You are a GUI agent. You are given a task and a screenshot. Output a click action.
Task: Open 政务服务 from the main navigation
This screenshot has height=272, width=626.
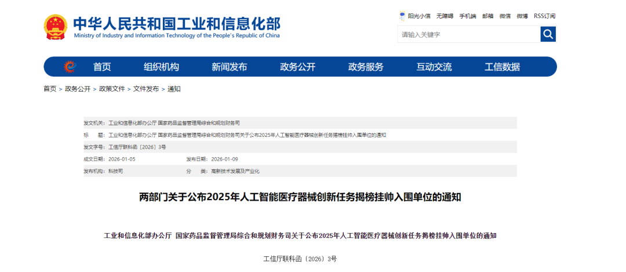click(x=366, y=67)
